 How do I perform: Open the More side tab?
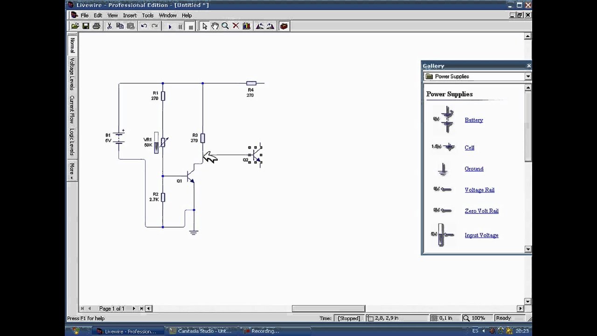click(x=72, y=171)
